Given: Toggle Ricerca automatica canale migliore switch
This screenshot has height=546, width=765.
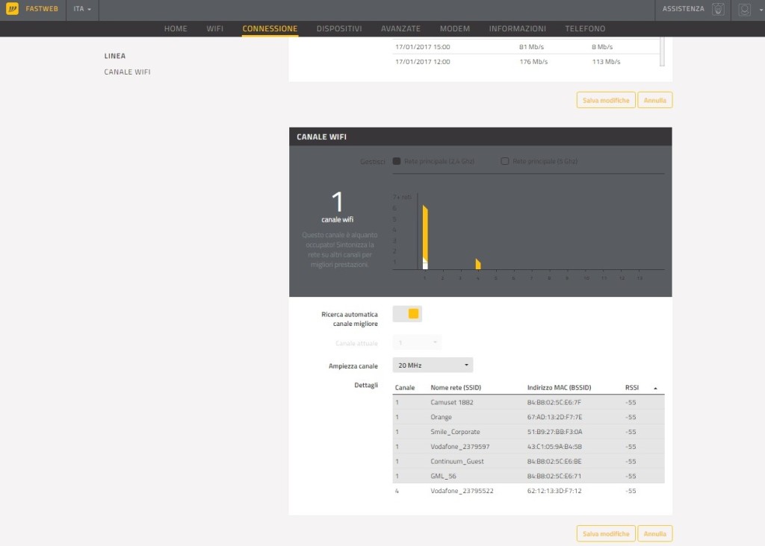Looking at the screenshot, I should (x=407, y=314).
